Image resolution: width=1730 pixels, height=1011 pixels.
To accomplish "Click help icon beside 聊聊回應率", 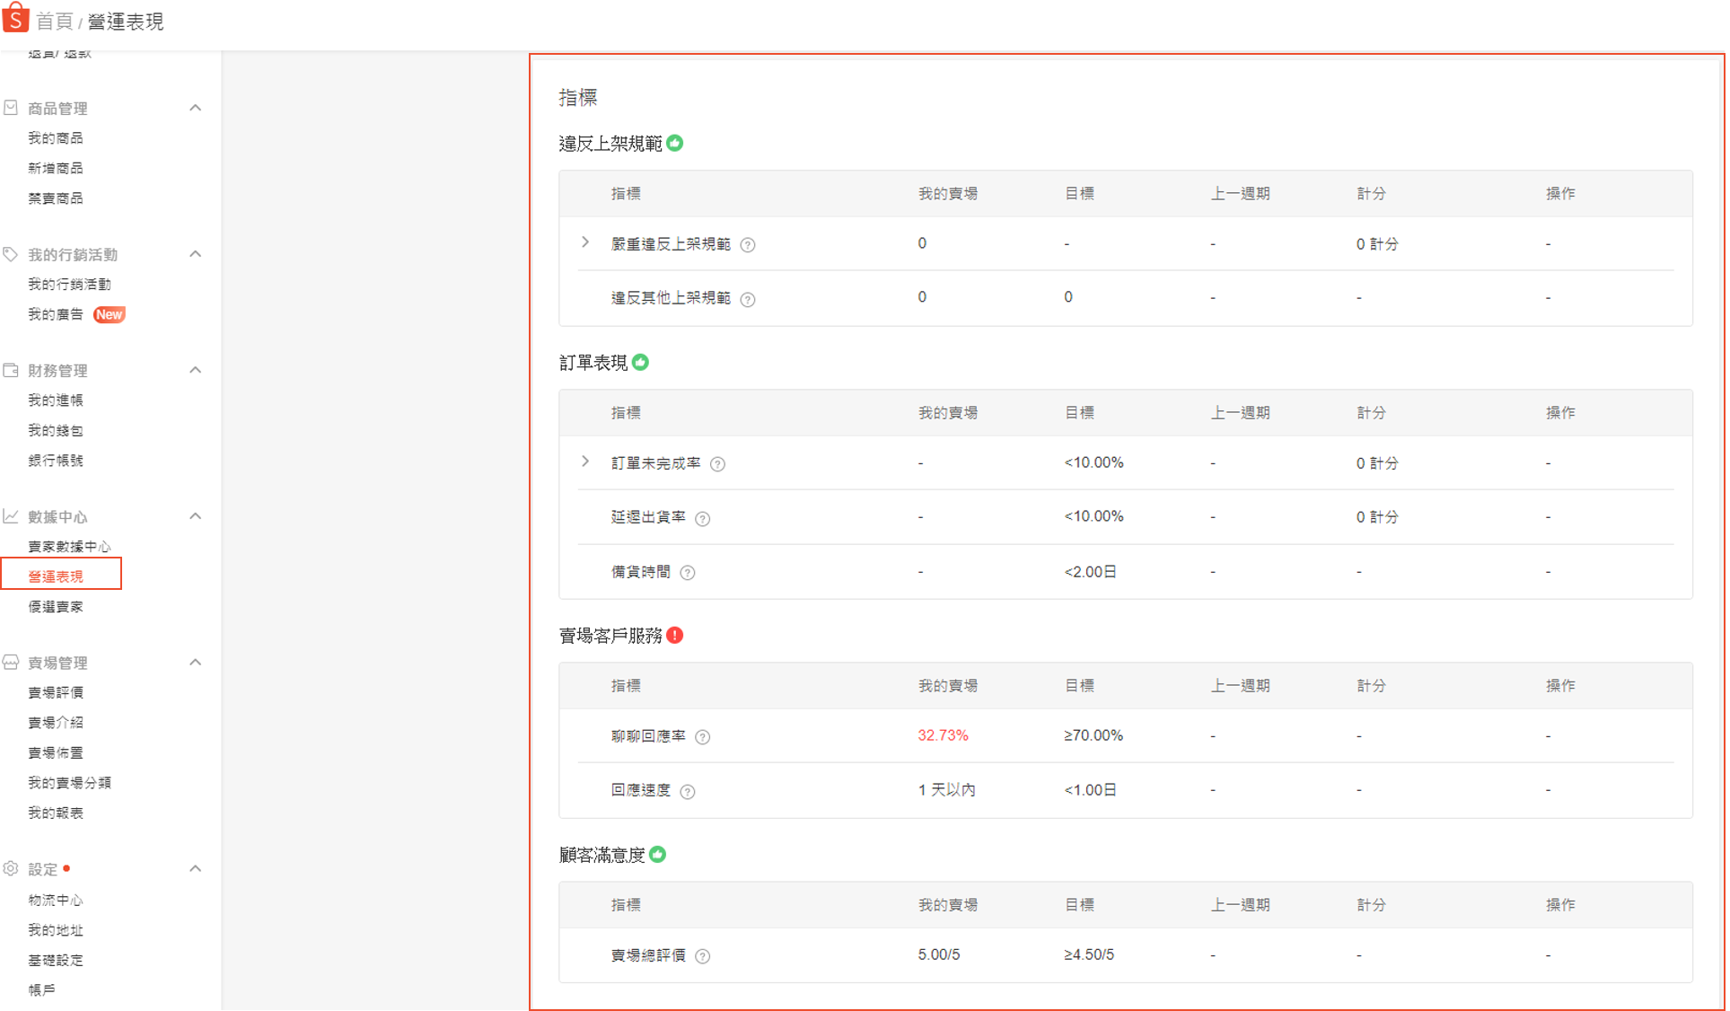I will coord(702,737).
